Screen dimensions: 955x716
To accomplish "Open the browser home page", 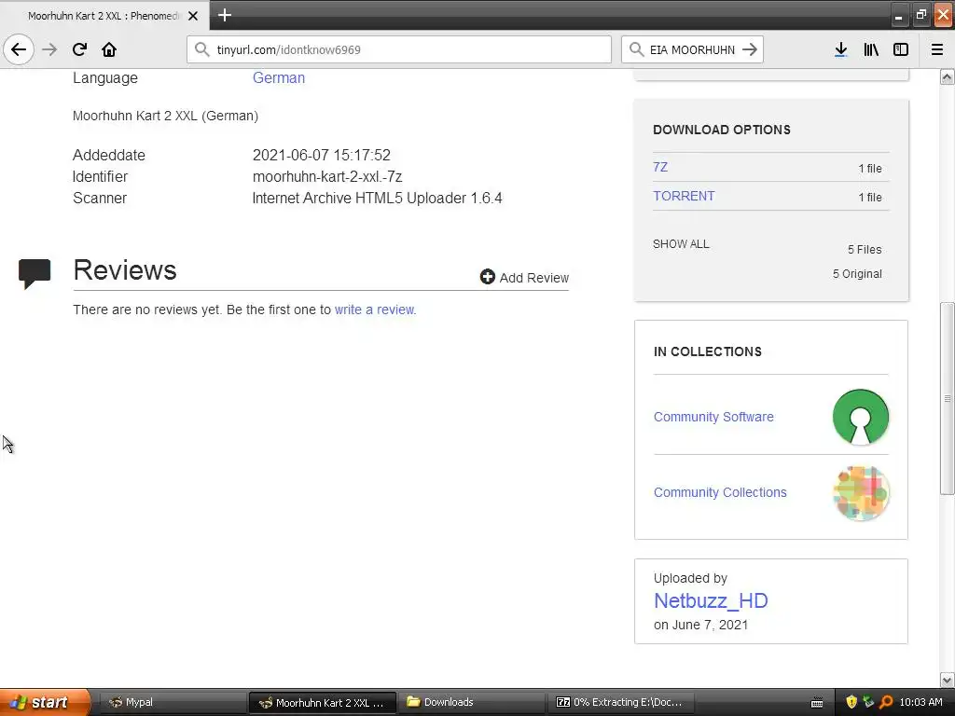I will 109,49.
